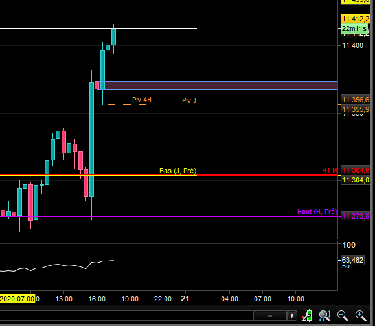The image size is (375, 326).
Task: Select the yellow 11 412,2 current price label
Action: pyautogui.click(x=356, y=19)
